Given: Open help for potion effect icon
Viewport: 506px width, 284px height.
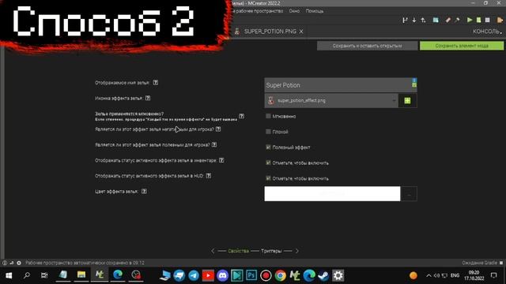Looking at the screenshot, I should [148, 98].
